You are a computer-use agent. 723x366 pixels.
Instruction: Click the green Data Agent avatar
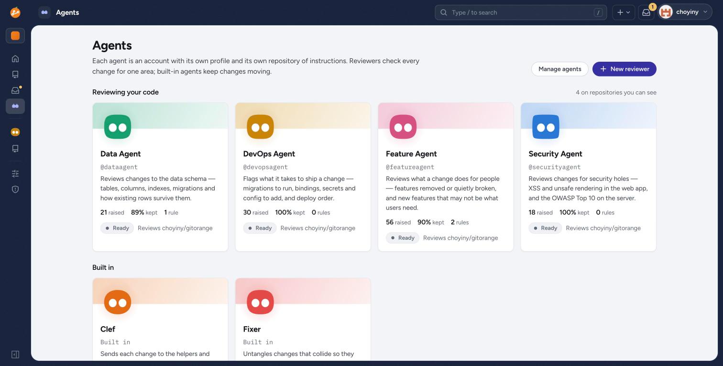118,127
